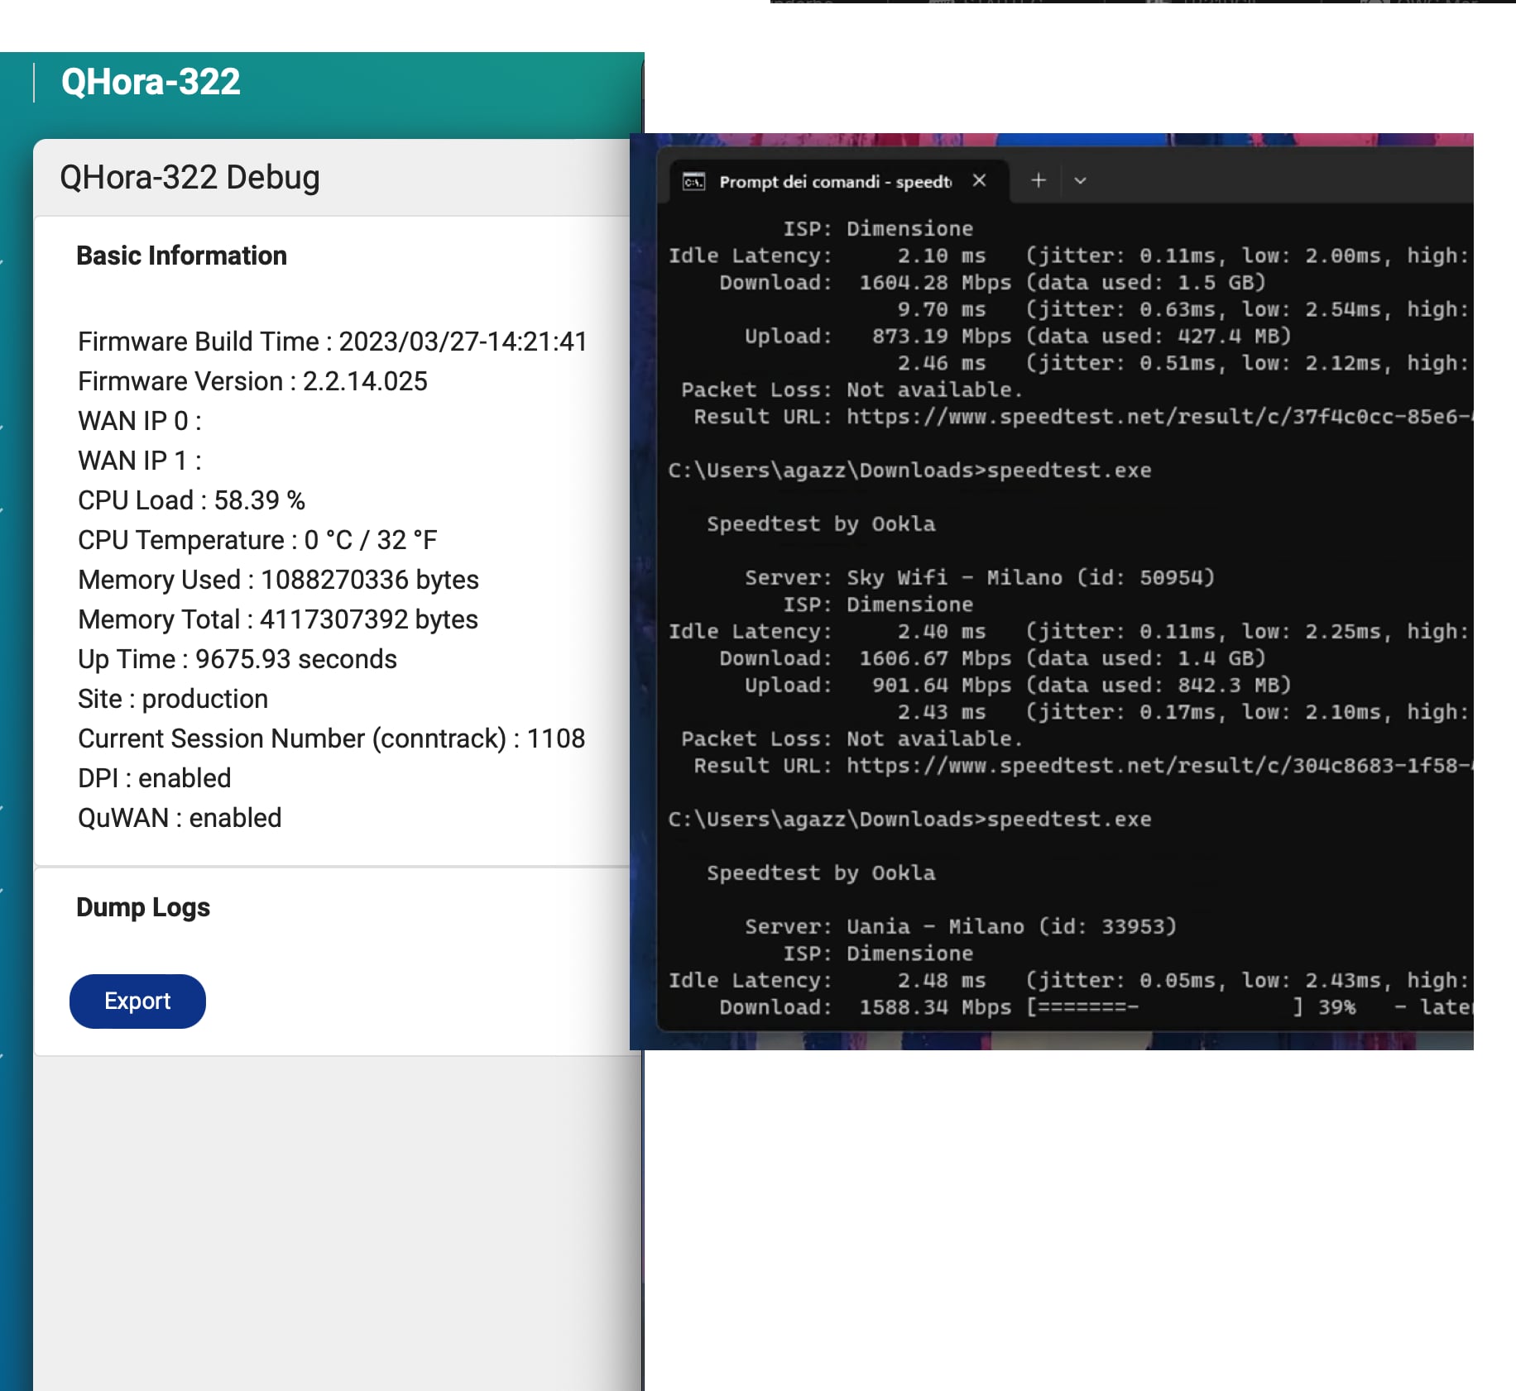Viewport: 1516px width, 1391px height.
Task: Click the second speedtest.exe command prompt line
Action: 910,820
